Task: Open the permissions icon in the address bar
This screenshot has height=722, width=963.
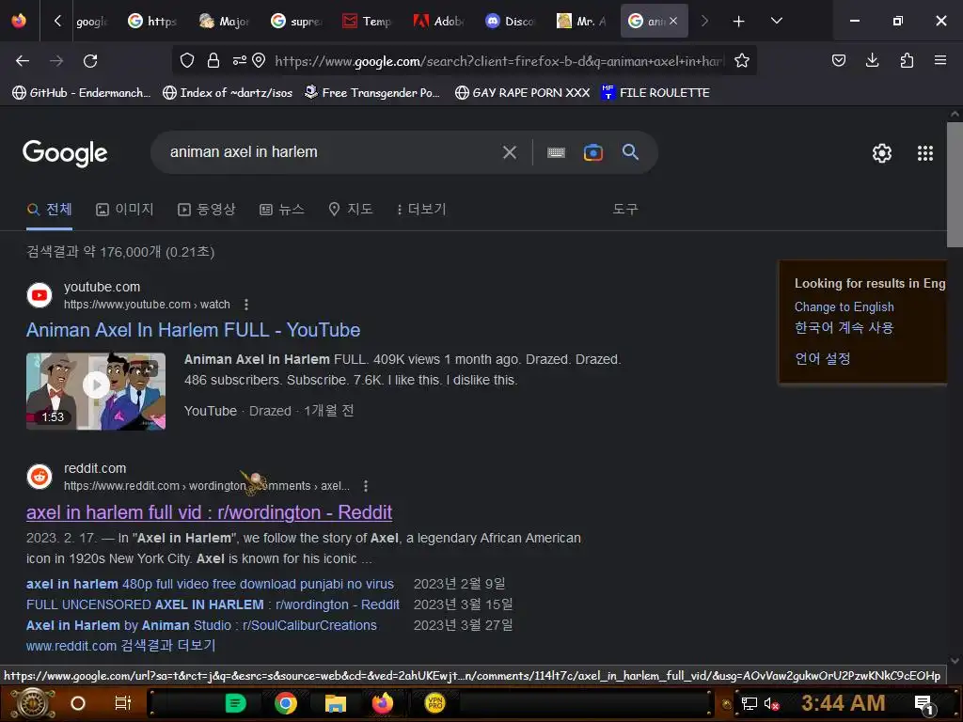Action: tap(239, 60)
